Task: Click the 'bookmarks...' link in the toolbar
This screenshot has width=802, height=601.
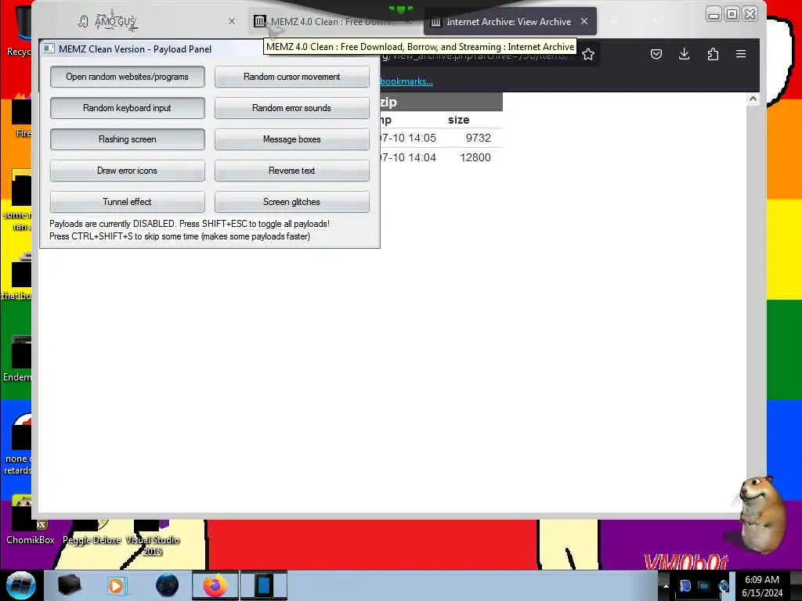Action: pos(406,81)
